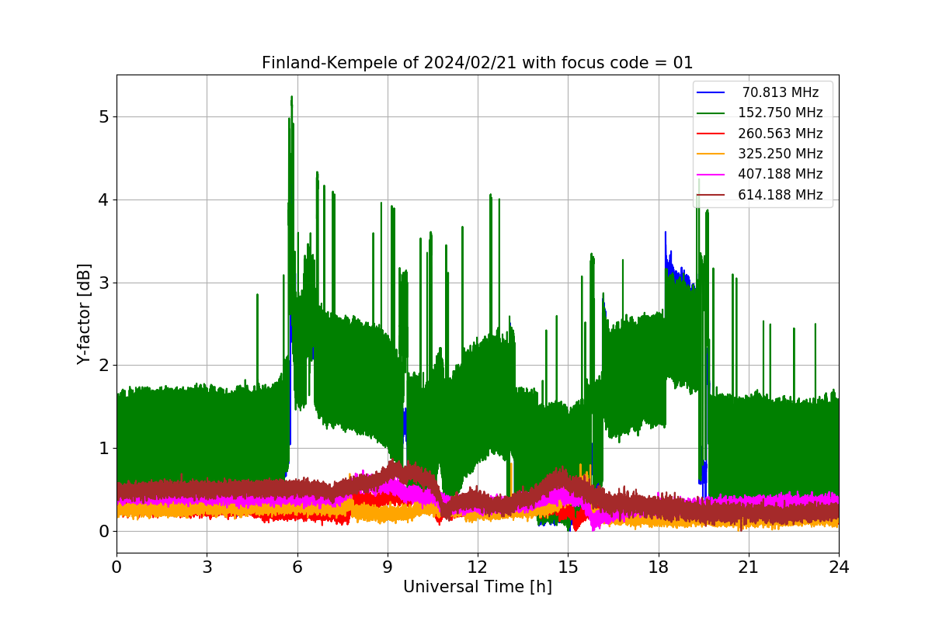Click the magenta legend line for 407.188 MHz
Screen dimensions: 932x621
[x=711, y=175]
